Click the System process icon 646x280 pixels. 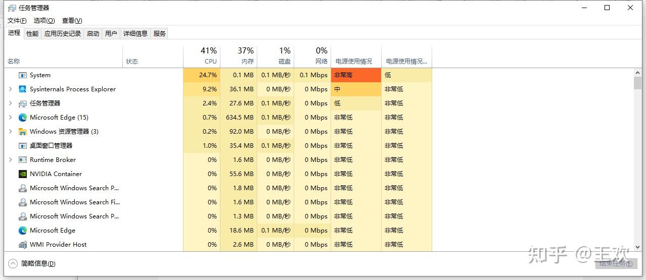click(22, 75)
